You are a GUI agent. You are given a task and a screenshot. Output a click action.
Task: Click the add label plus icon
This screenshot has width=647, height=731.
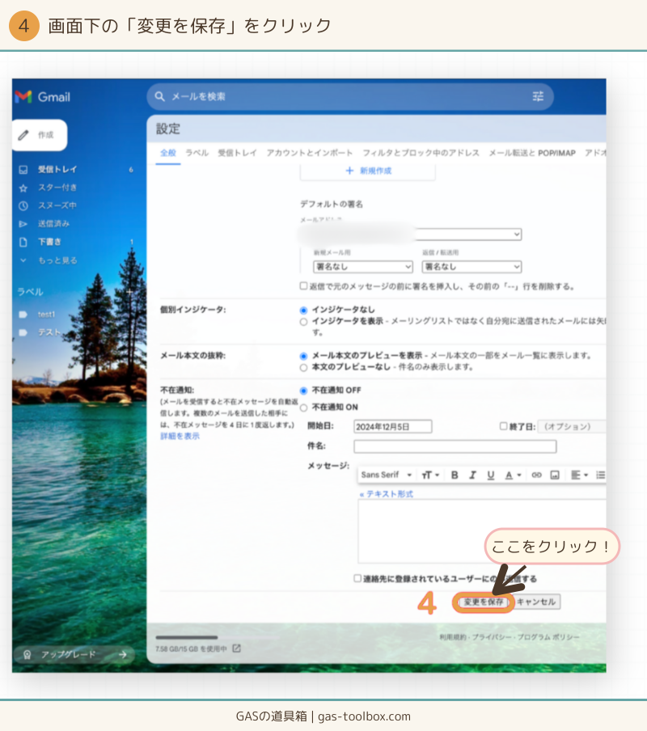129,292
